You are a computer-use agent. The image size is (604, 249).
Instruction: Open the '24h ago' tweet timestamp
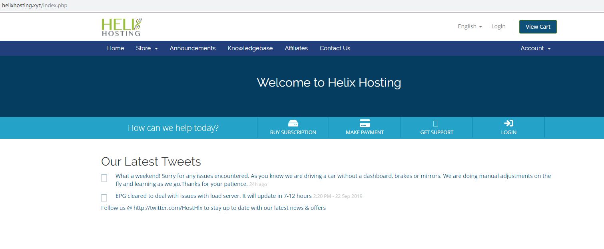click(258, 184)
